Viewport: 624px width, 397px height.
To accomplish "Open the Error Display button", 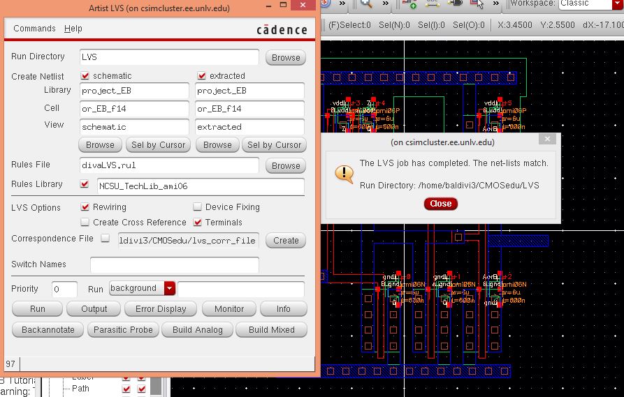I will pos(161,309).
